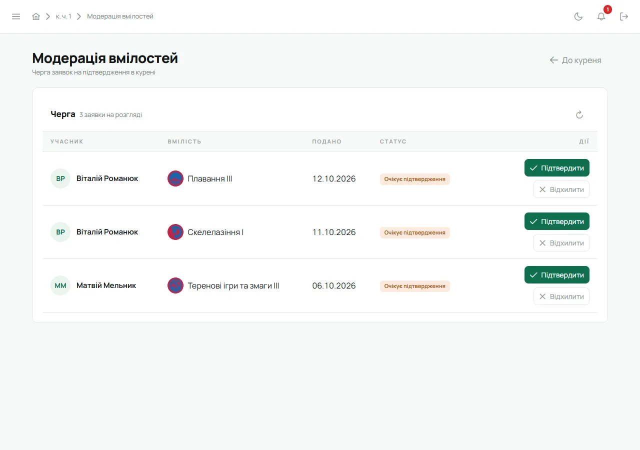Refresh the queue list
The image size is (640, 450).
579,115
